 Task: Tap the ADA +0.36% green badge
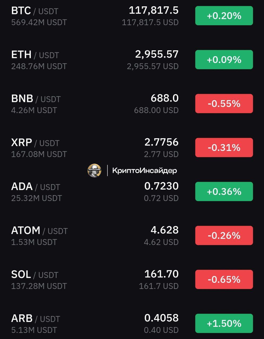(224, 192)
